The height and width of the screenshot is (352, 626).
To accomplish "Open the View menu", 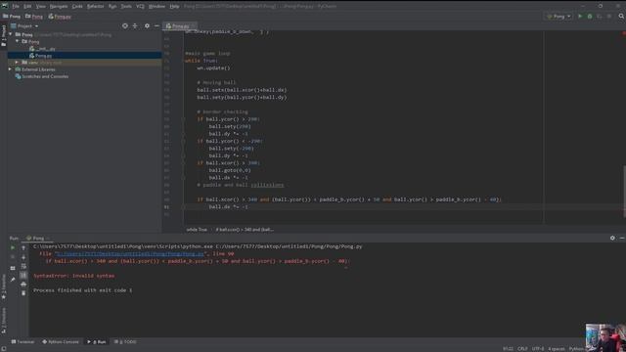I will coord(41,7).
